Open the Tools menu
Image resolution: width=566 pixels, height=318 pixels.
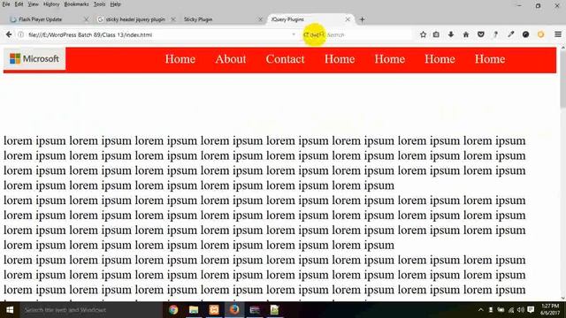[x=99, y=4]
